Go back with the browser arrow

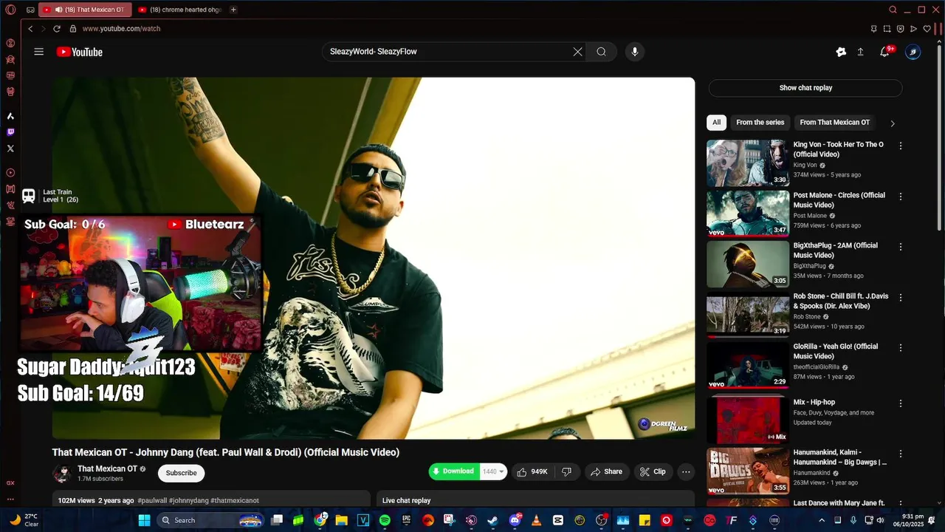tap(30, 29)
